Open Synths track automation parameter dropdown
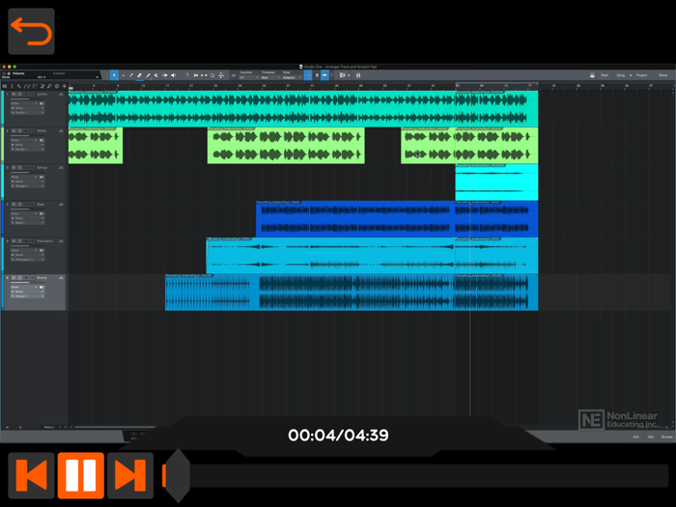The width and height of the screenshot is (676, 507). coord(24,103)
